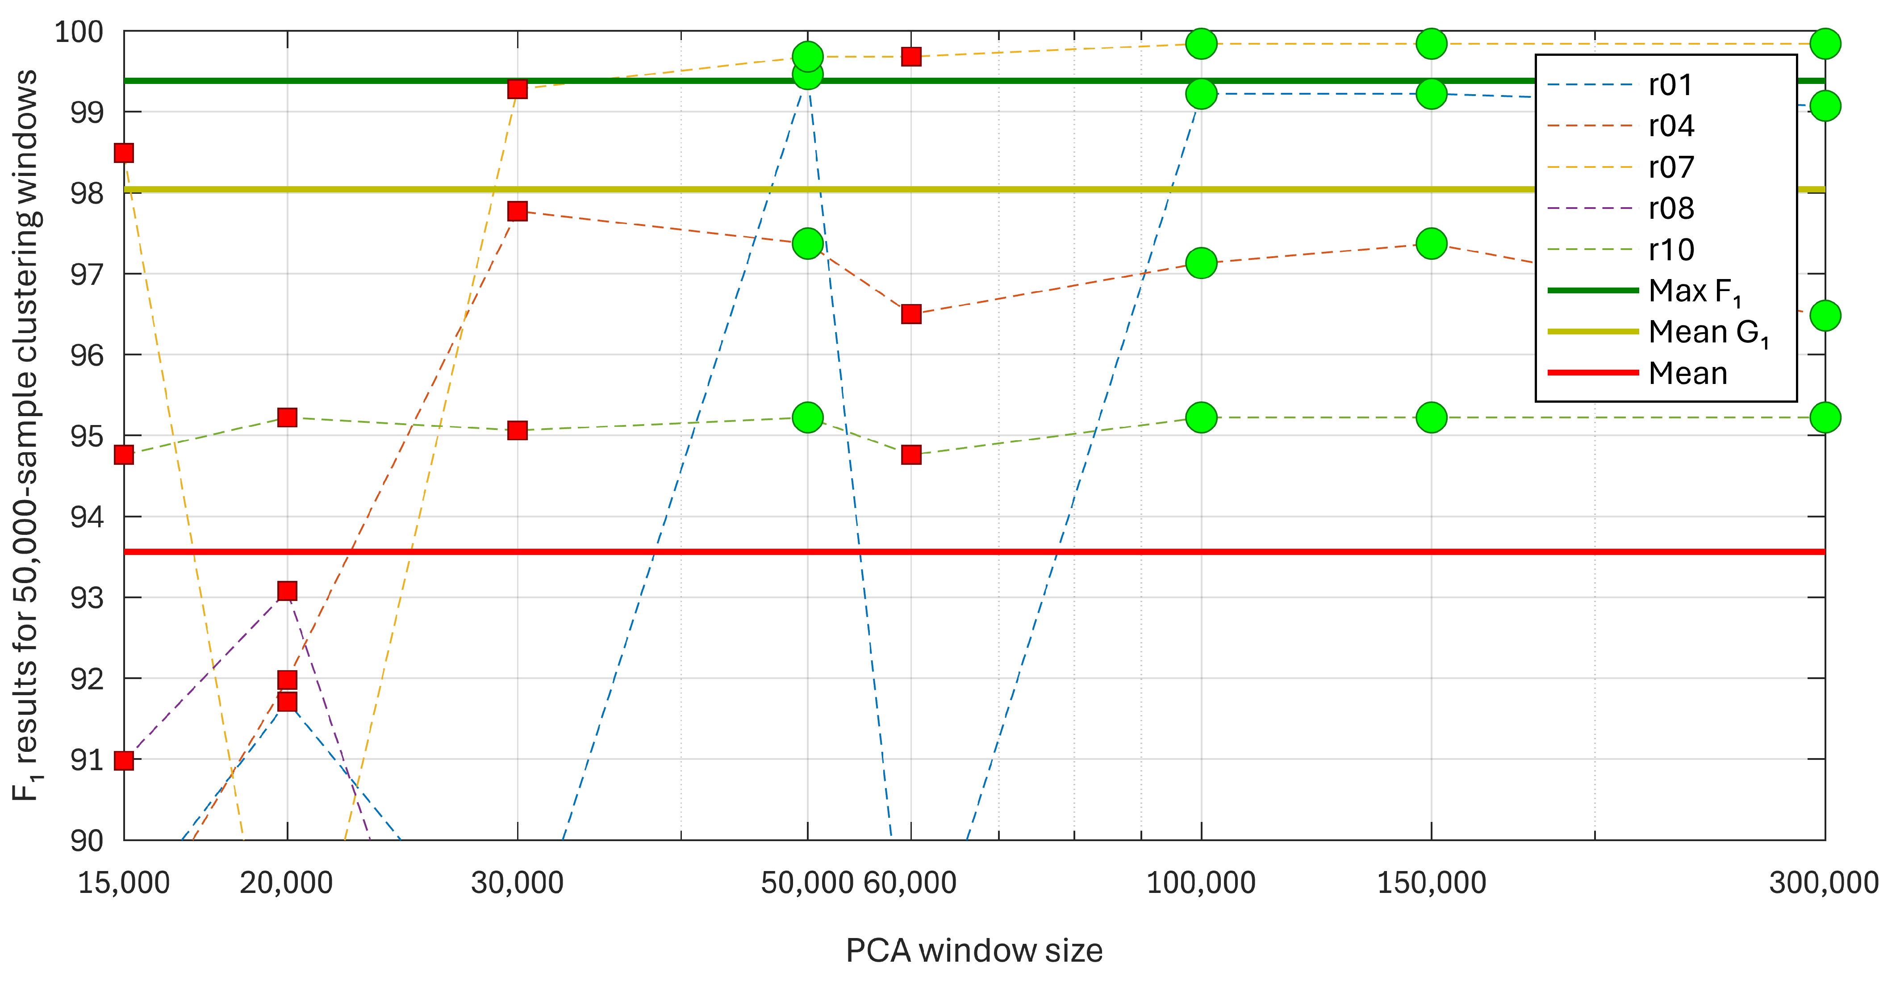This screenshot has width=1900, height=984.
Task: Click the r07 legend label
Action: (x=1671, y=167)
